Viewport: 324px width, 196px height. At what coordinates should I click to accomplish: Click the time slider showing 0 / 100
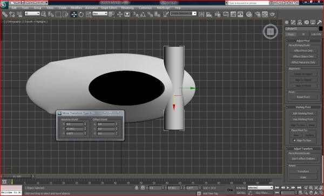[17, 177]
